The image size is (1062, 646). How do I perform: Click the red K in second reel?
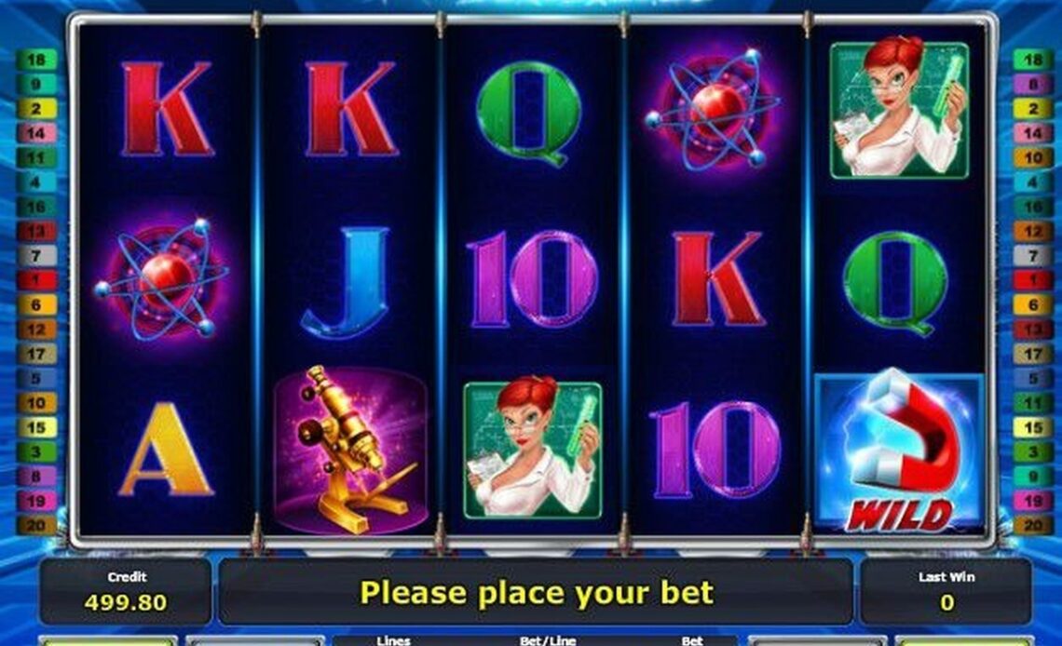[x=350, y=109]
